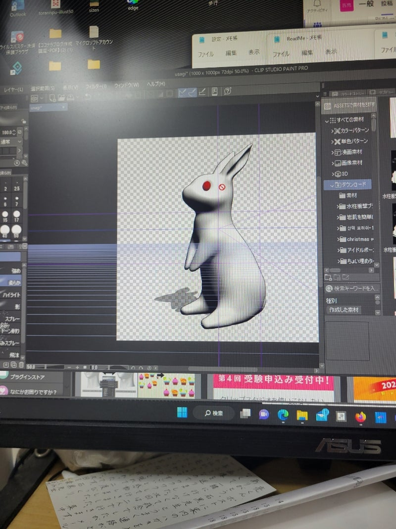Screen dimensions: 396x529
Task: Expand the カラーパターン folder
Action: click(x=332, y=131)
